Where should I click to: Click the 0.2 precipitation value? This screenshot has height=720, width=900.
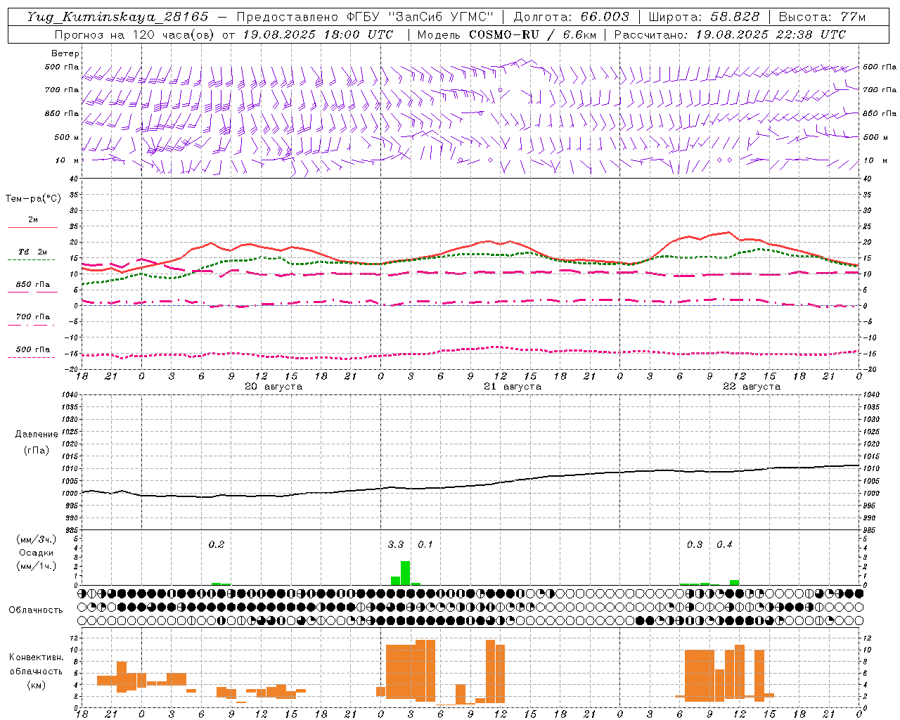(x=217, y=545)
